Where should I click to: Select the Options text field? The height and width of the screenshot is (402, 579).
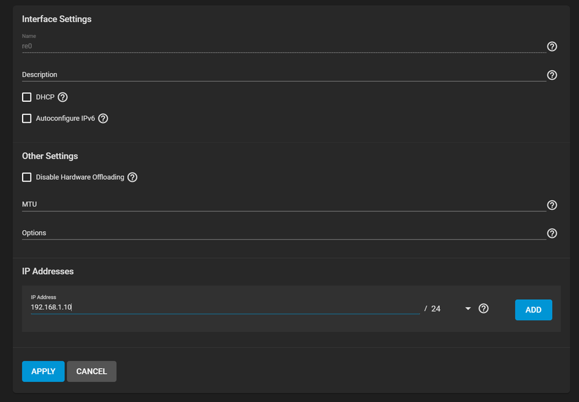tap(283, 233)
